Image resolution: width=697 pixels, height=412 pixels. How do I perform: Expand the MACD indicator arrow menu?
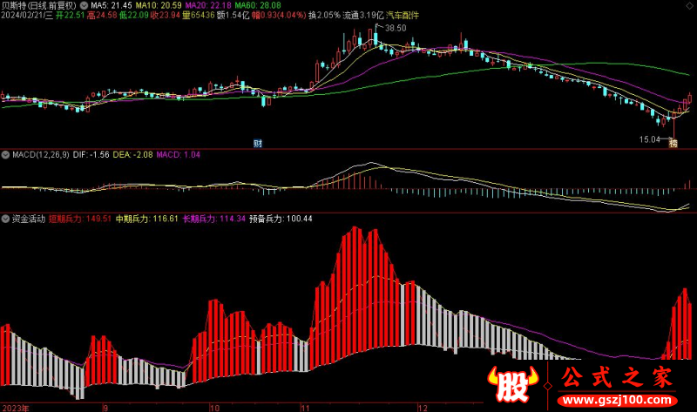[x=5, y=155]
